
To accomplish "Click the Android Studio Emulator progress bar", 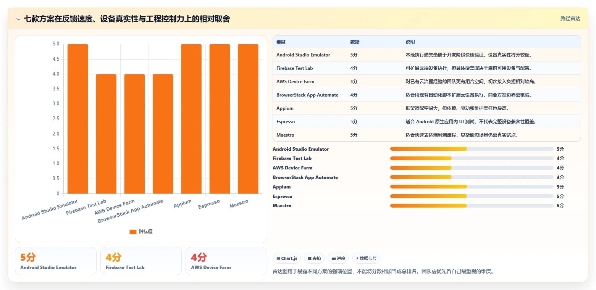I will pos(472,149).
